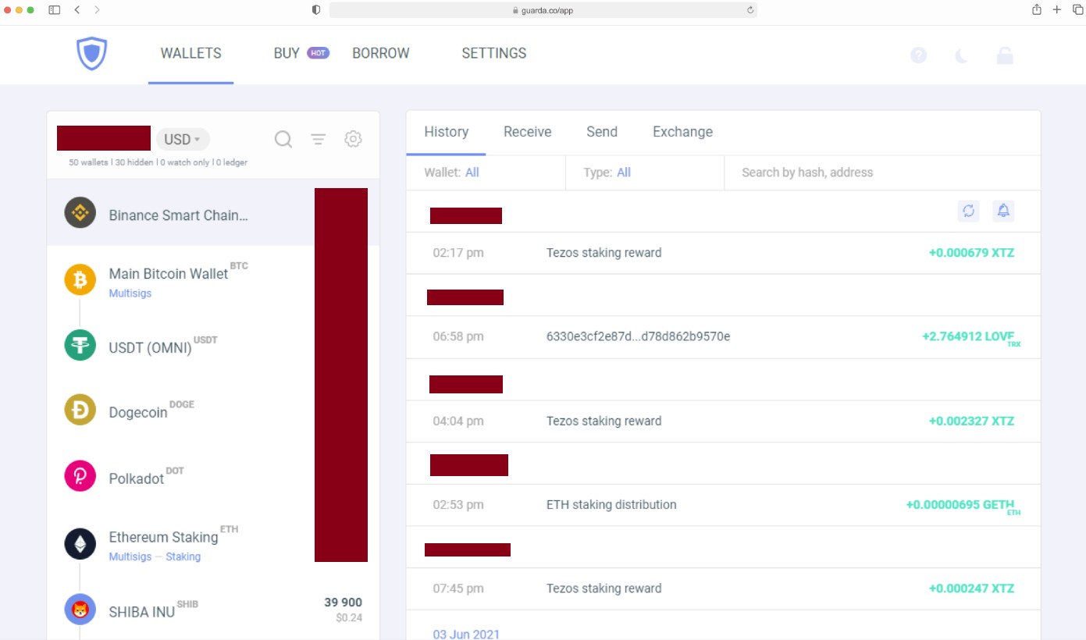1086x640 pixels.
Task: Switch to the Send tab
Action: [x=602, y=132]
